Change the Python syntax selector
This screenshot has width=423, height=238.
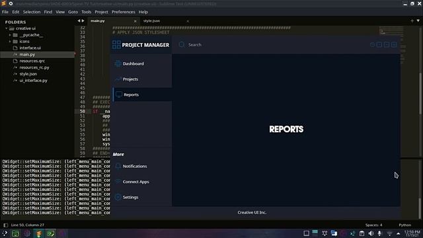click(404, 225)
